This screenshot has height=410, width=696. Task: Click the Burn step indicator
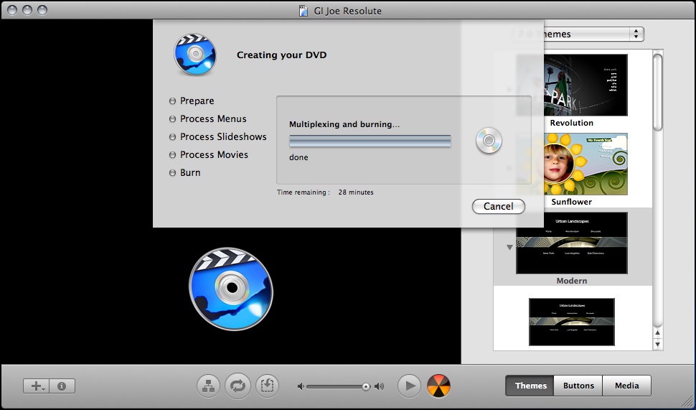coord(173,173)
